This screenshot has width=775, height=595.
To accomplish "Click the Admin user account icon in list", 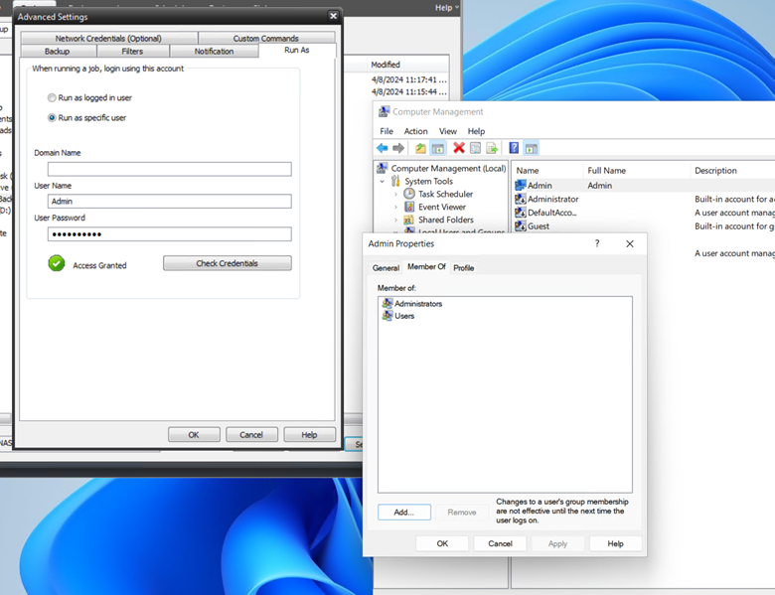I will tap(520, 186).
